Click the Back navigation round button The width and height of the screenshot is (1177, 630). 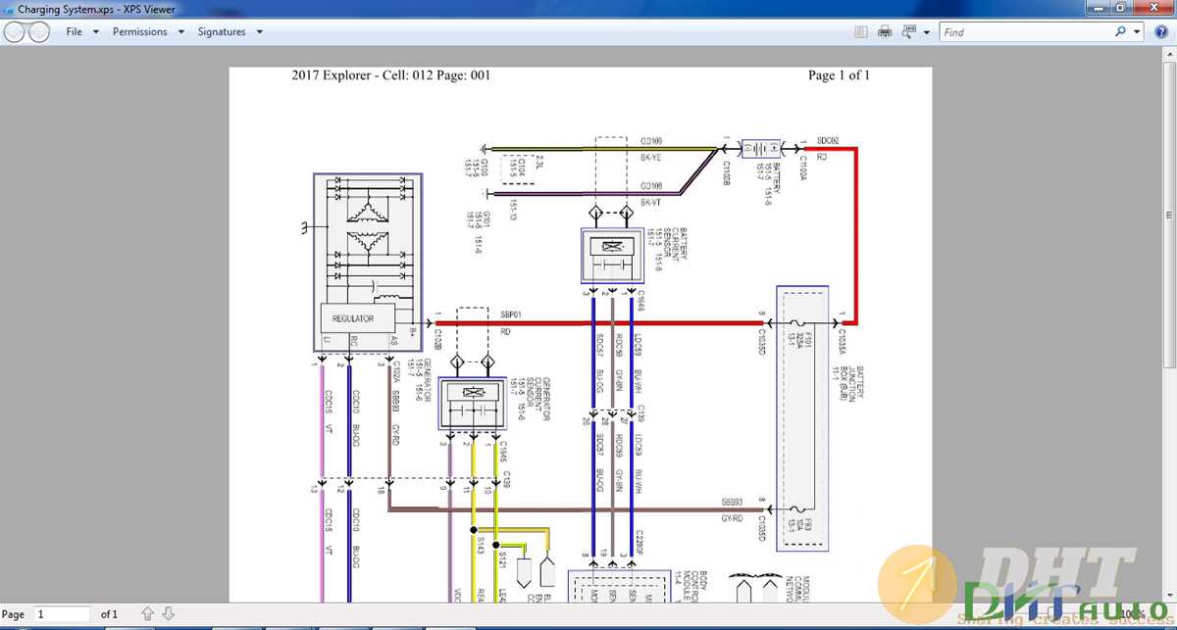click(x=15, y=32)
